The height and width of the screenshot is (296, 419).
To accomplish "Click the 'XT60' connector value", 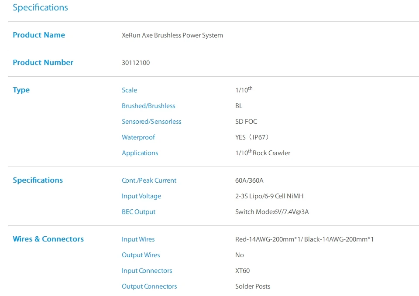I will pyautogui.click(x=242, y=271).
